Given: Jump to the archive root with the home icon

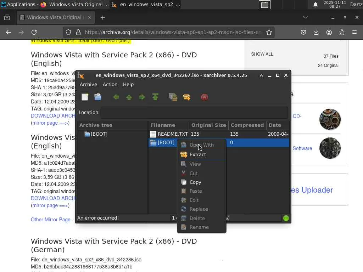Looking at the screenshot, I should click(x=155, y=97).
